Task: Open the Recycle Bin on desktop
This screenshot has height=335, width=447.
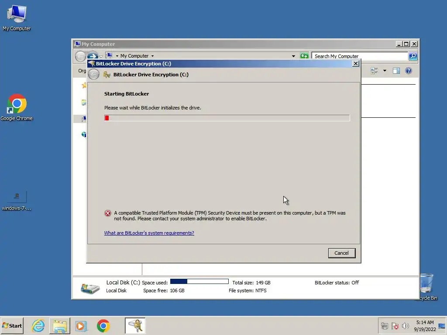Action: (427, 286)
